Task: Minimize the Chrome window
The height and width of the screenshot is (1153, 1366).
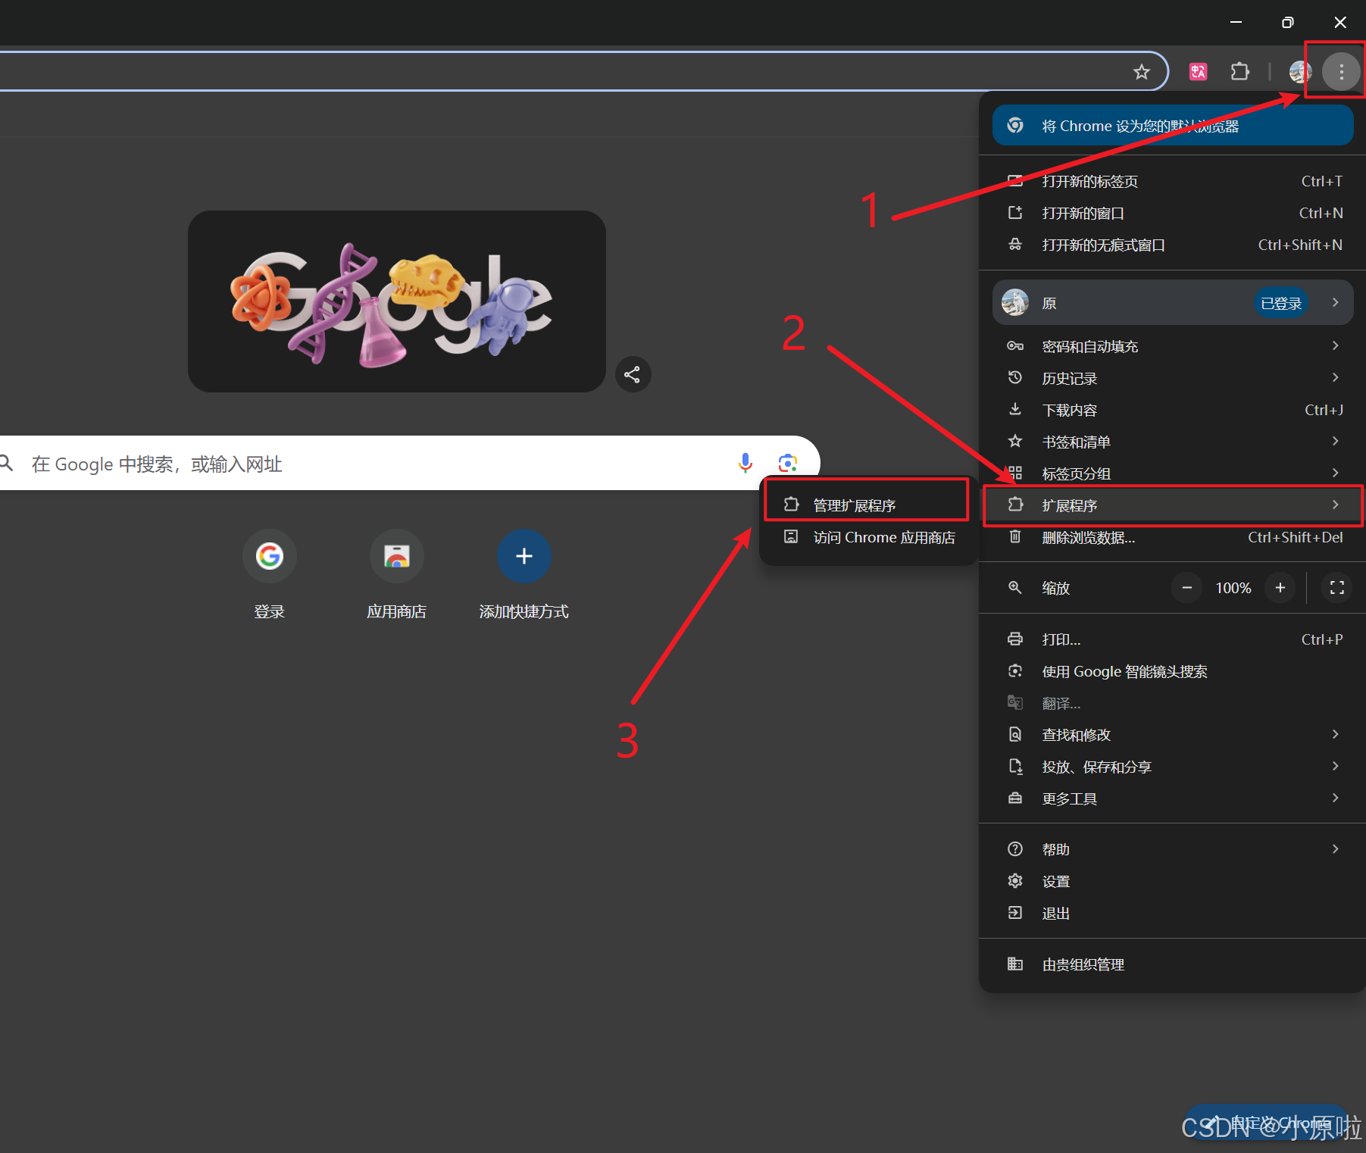Action: point(1236,22)
